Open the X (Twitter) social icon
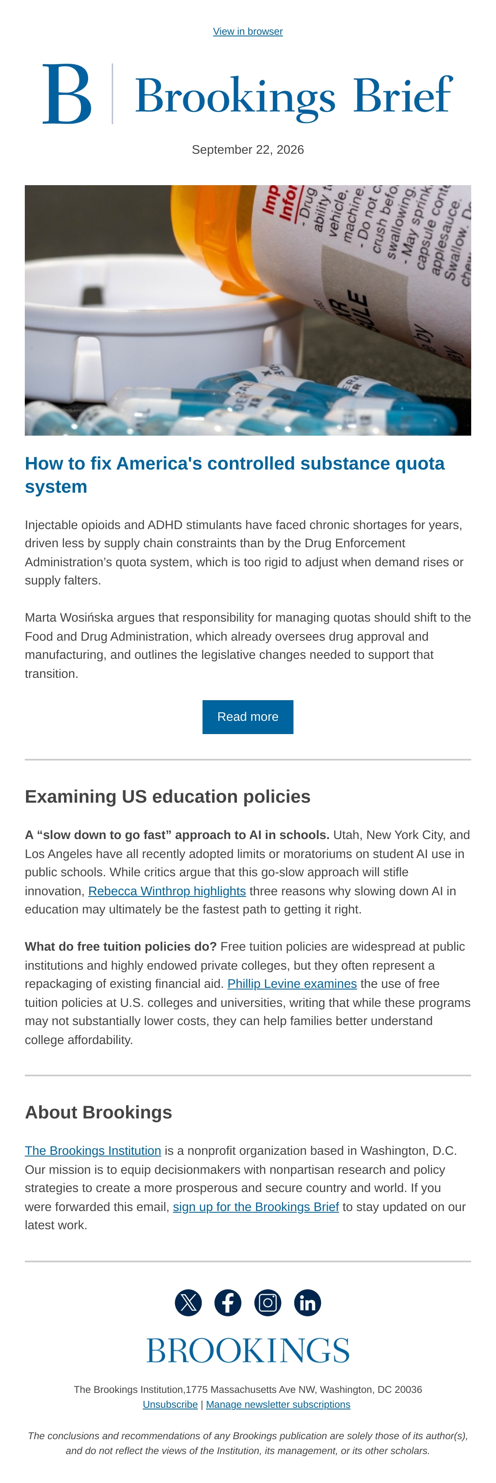This screenshot has height=1483, width=496. [x=188, y=1303]
